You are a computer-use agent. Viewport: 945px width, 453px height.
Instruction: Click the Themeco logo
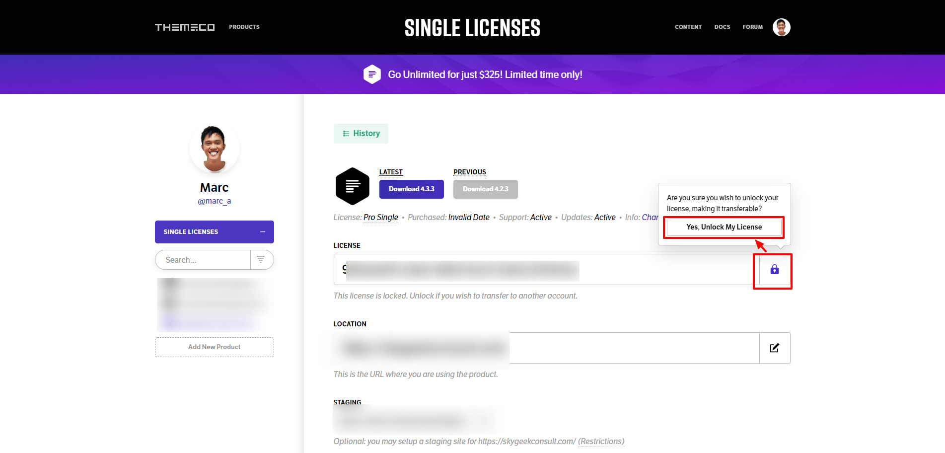pos(184,27)
